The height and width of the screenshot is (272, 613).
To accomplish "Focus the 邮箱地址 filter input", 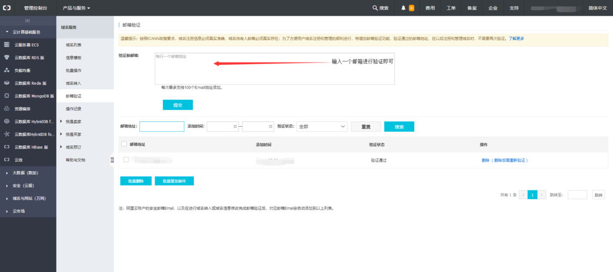I will coord(162,127).
